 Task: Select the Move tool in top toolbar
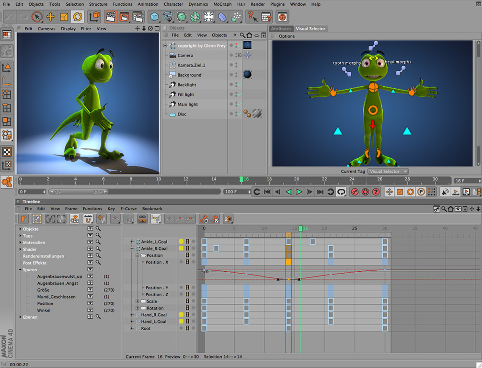[x=50, y=17]
